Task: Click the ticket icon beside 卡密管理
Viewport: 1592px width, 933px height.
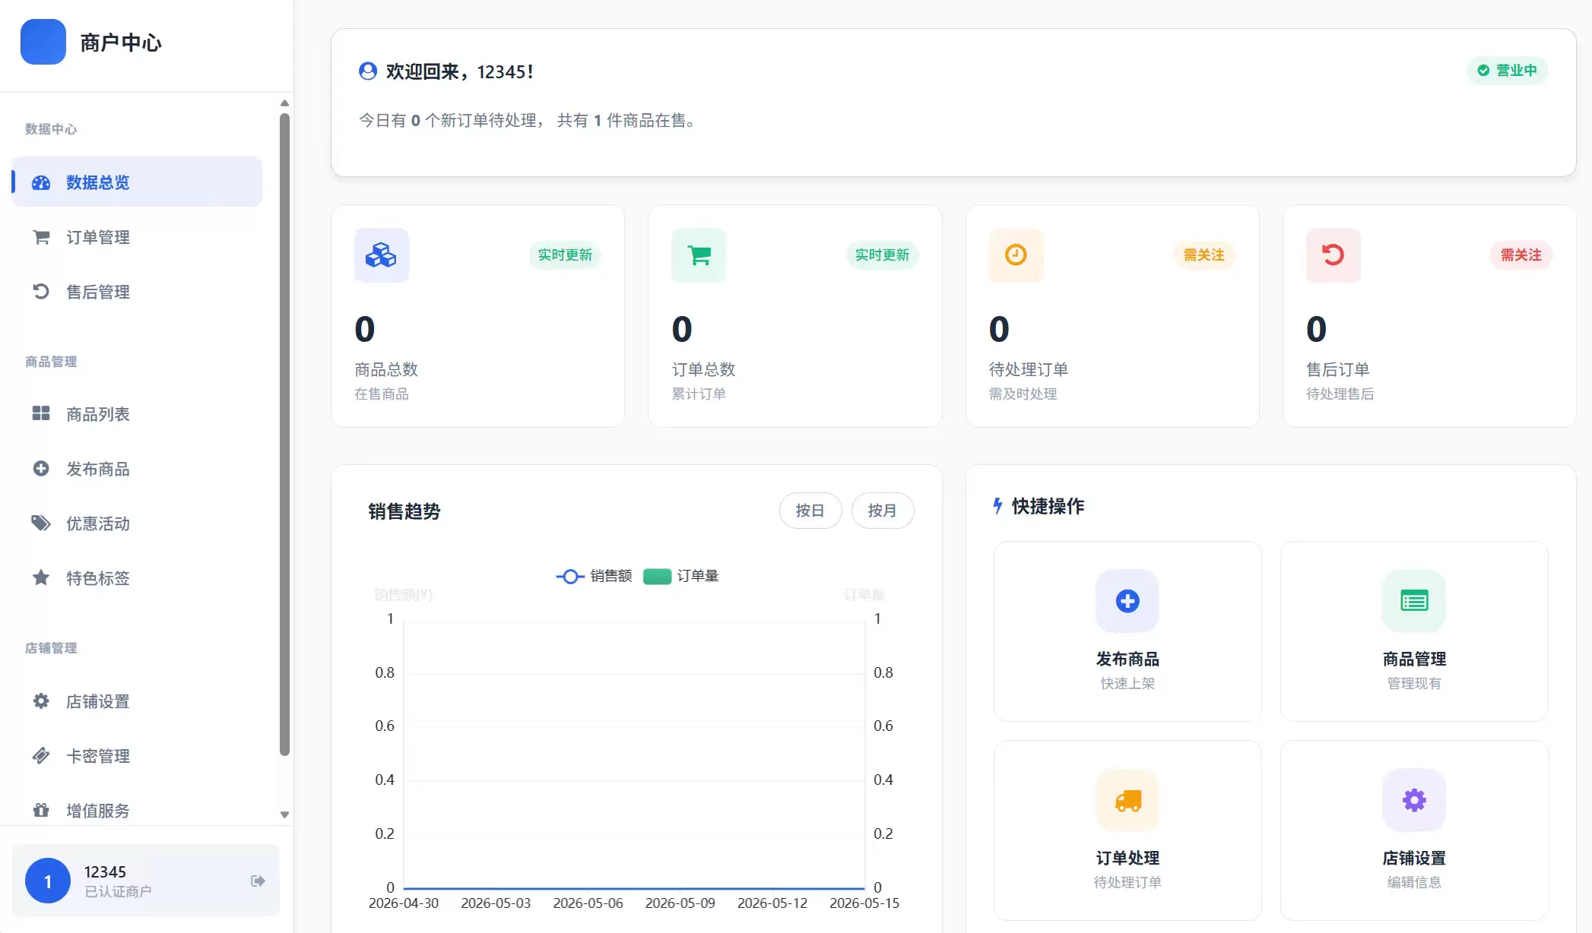Action: pos(41,755)
